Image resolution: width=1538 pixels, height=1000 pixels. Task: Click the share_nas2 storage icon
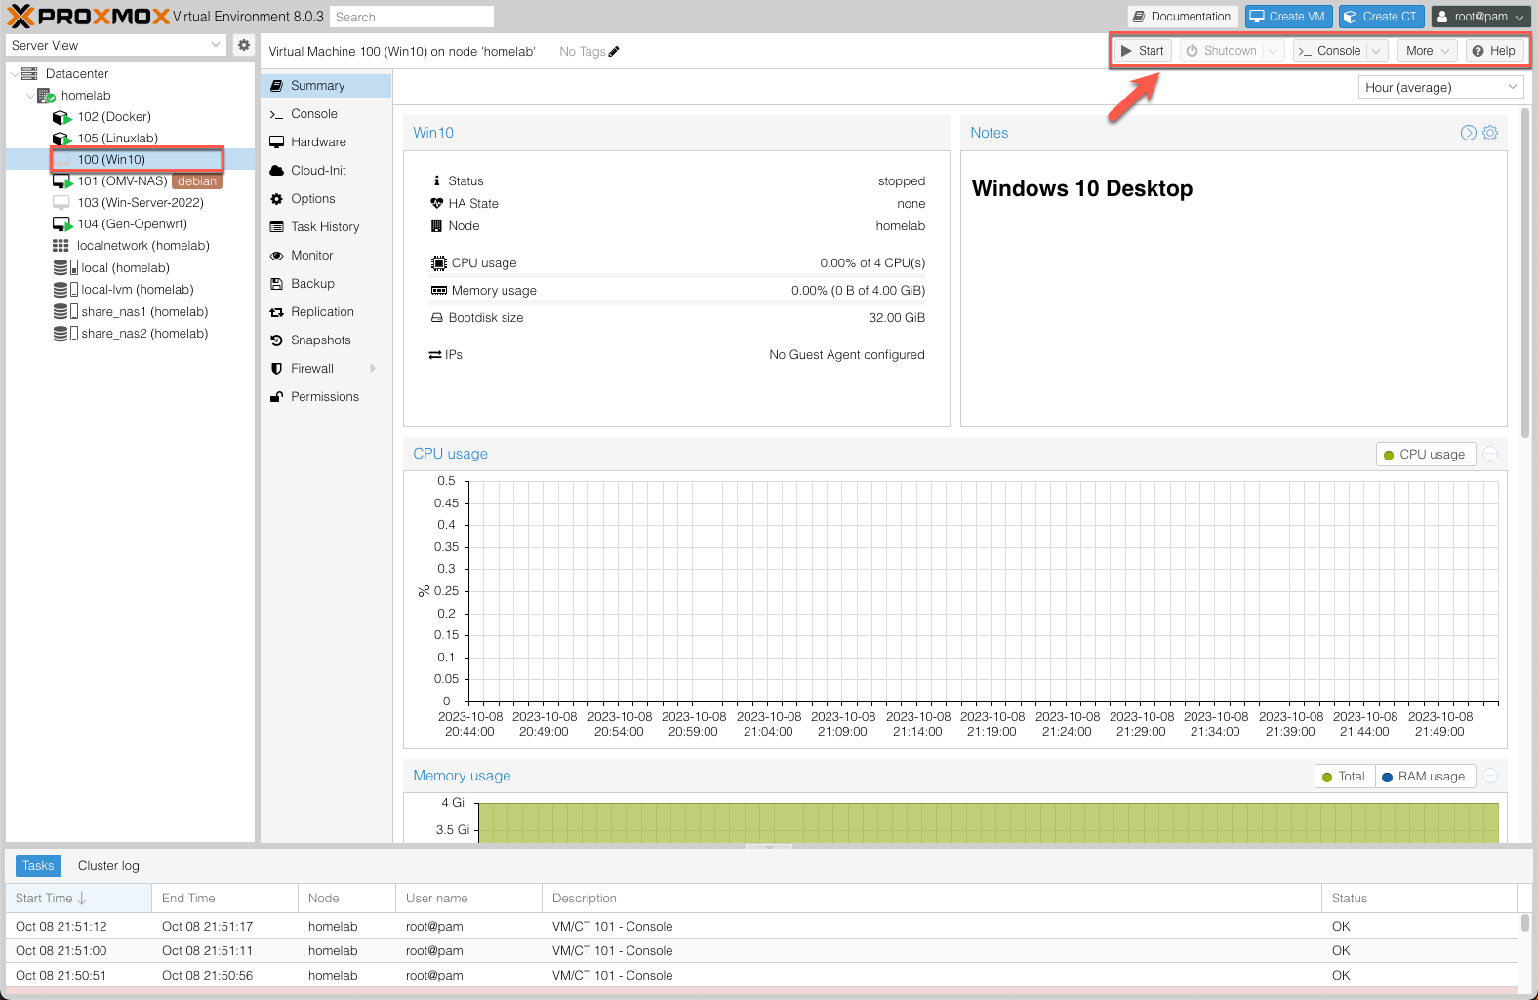(x=65, y=334)
